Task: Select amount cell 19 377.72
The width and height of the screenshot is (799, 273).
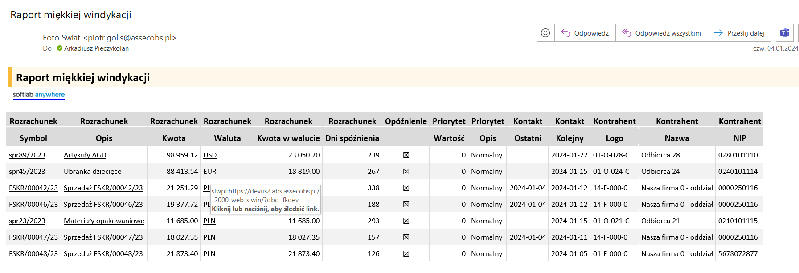Action: [182, 205]
